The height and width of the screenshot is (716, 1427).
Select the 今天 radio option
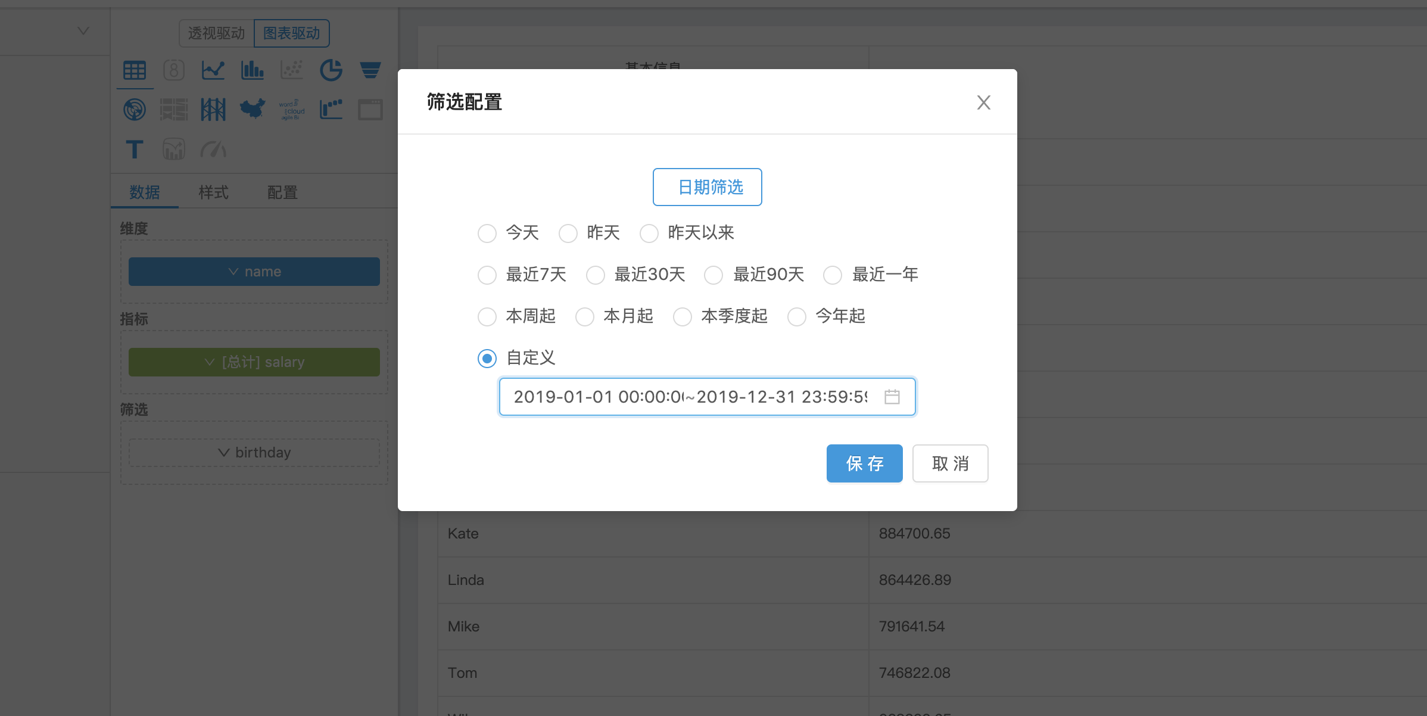[x=487, y=234]
